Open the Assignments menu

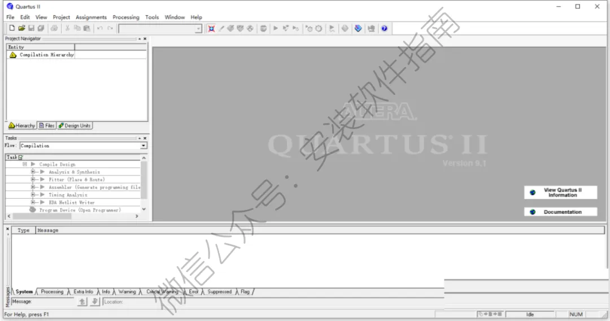[91, 17]
